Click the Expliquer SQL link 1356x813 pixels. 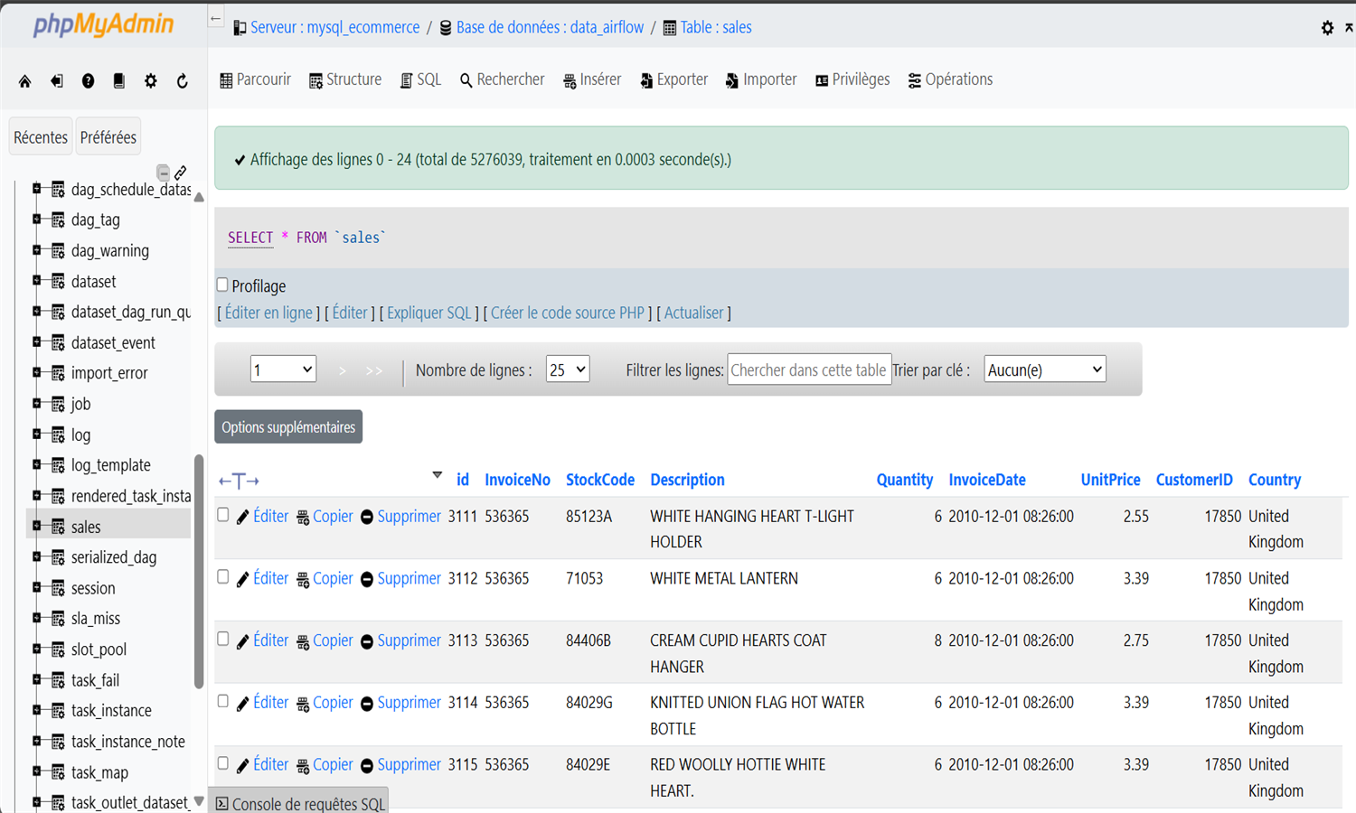tap(429, 313)
